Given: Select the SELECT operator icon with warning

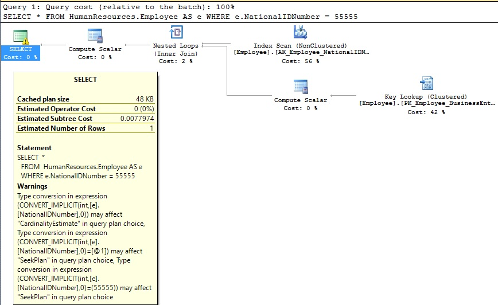Looking at the screenshot, I should pos(21,37).
